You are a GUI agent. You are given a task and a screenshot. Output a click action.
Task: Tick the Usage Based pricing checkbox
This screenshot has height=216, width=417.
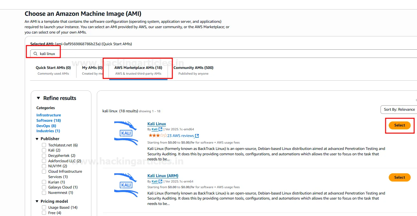[44, 207]
